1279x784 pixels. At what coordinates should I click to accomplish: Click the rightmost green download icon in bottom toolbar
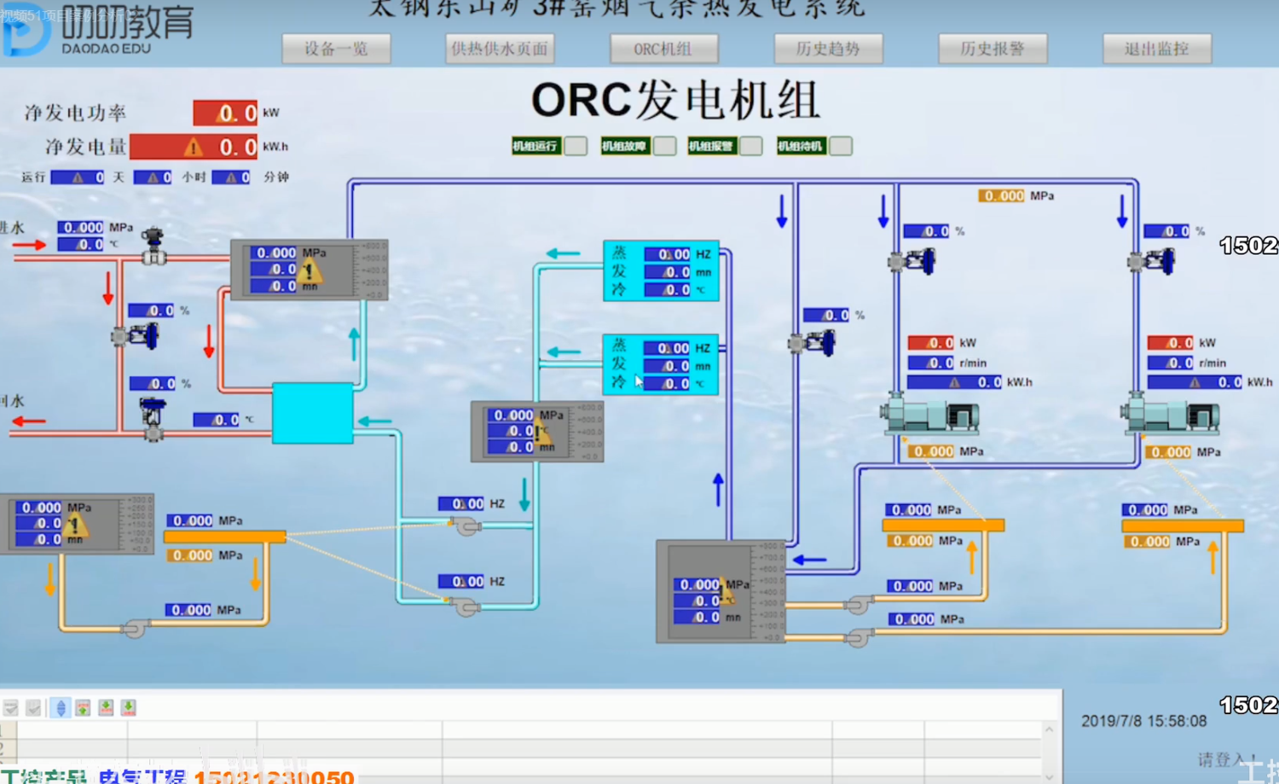click(x=127, y=707)
